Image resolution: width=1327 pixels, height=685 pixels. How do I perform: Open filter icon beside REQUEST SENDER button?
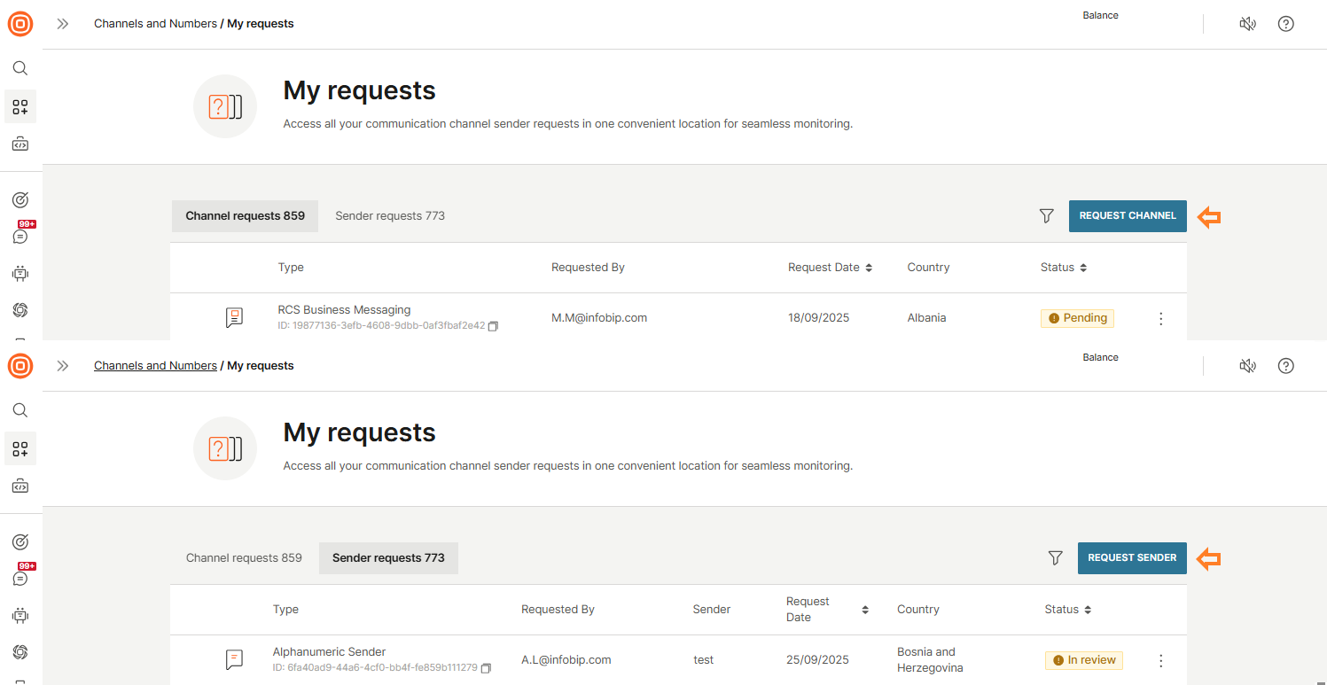[1055, 558]
